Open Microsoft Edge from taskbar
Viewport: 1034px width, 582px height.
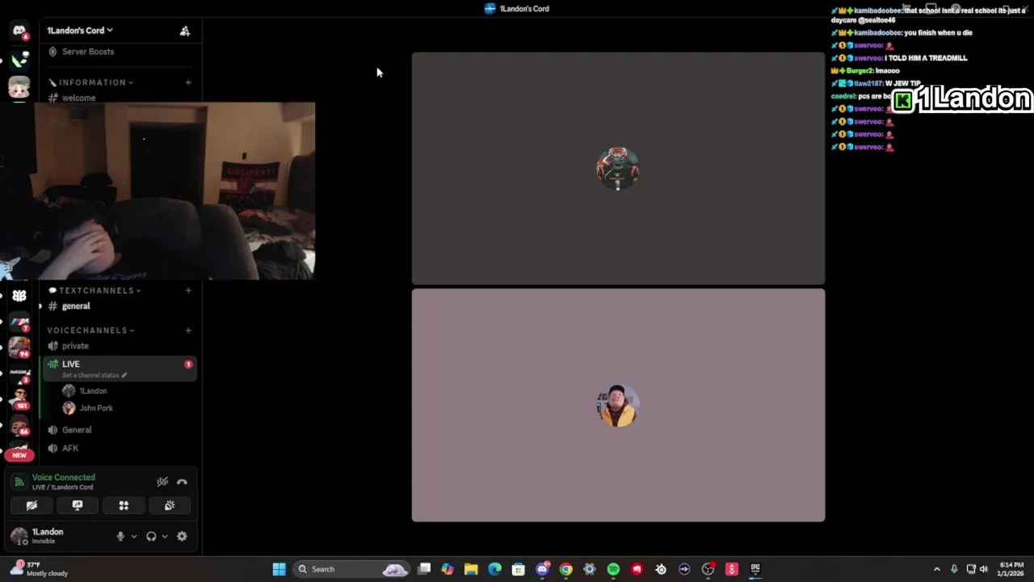tap(494, 569)
